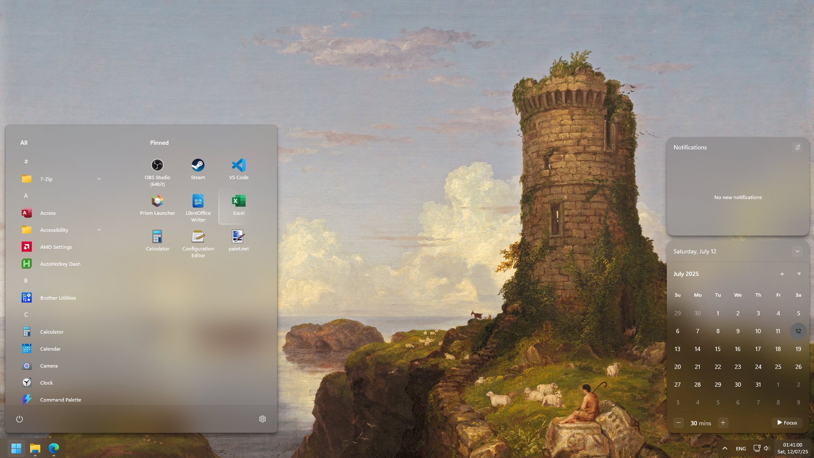Launch Prism Launcher pinned app
814x458 pixels.
[x=157, y=206]
